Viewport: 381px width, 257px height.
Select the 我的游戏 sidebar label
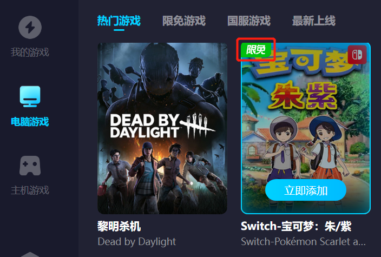point(30,52)
